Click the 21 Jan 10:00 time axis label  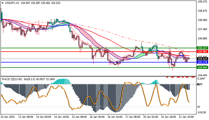click(x=186, y=117)
